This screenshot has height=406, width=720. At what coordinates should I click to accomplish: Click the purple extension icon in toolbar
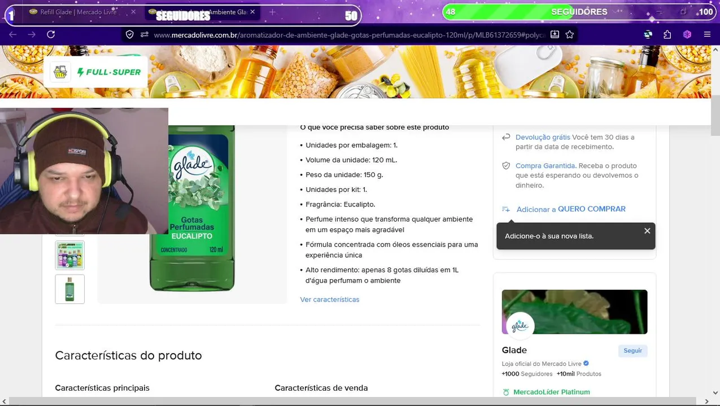coord(687,34)
